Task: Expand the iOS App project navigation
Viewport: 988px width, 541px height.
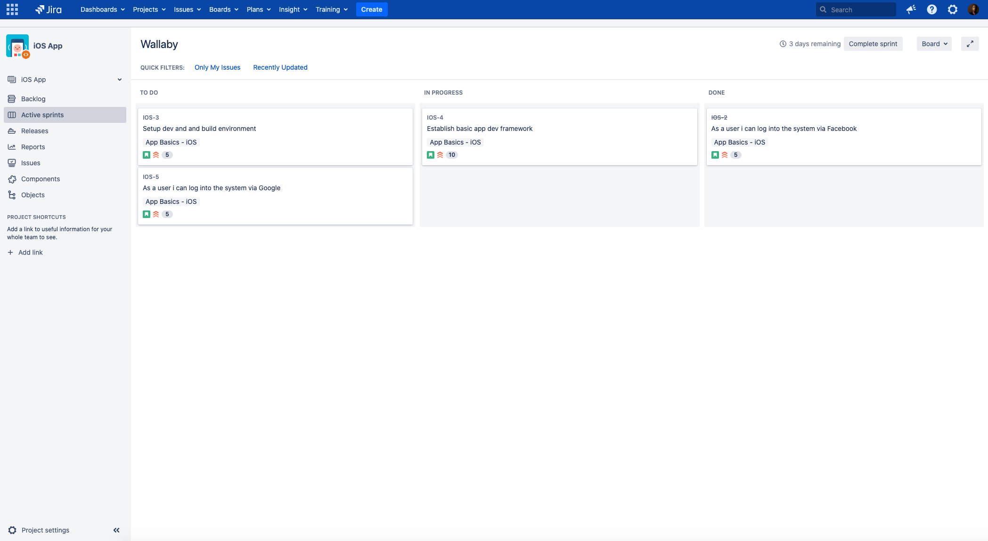Action: pyautogui.click(x=119, y=79)
